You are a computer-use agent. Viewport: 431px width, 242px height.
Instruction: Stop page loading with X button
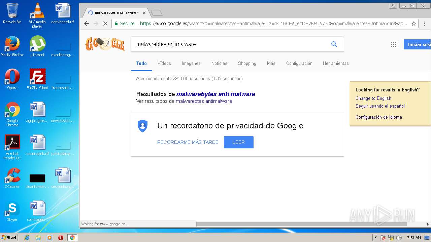coord(105,24)
